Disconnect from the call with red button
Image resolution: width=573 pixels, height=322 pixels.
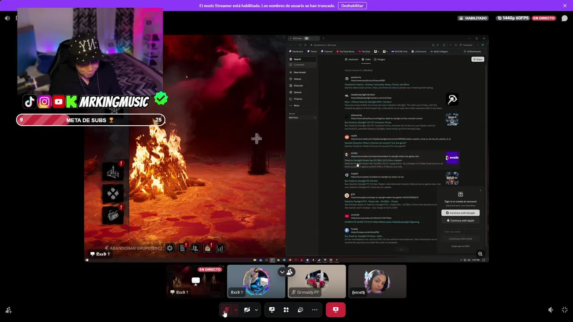click(336, 309)
